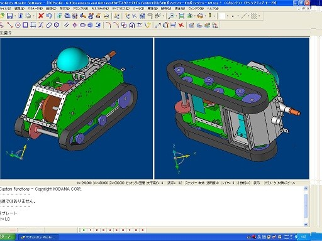Toggle layer 9 button in layer bar
This screenshot has width=322, height=241.
tap(143, 230)
